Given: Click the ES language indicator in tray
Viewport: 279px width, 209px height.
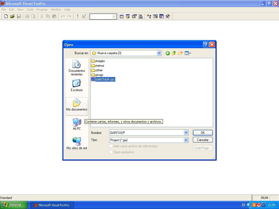Looking at the screenshot, I should (244, 205).
